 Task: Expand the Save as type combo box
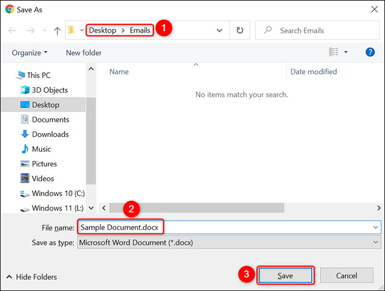[376, 242]
